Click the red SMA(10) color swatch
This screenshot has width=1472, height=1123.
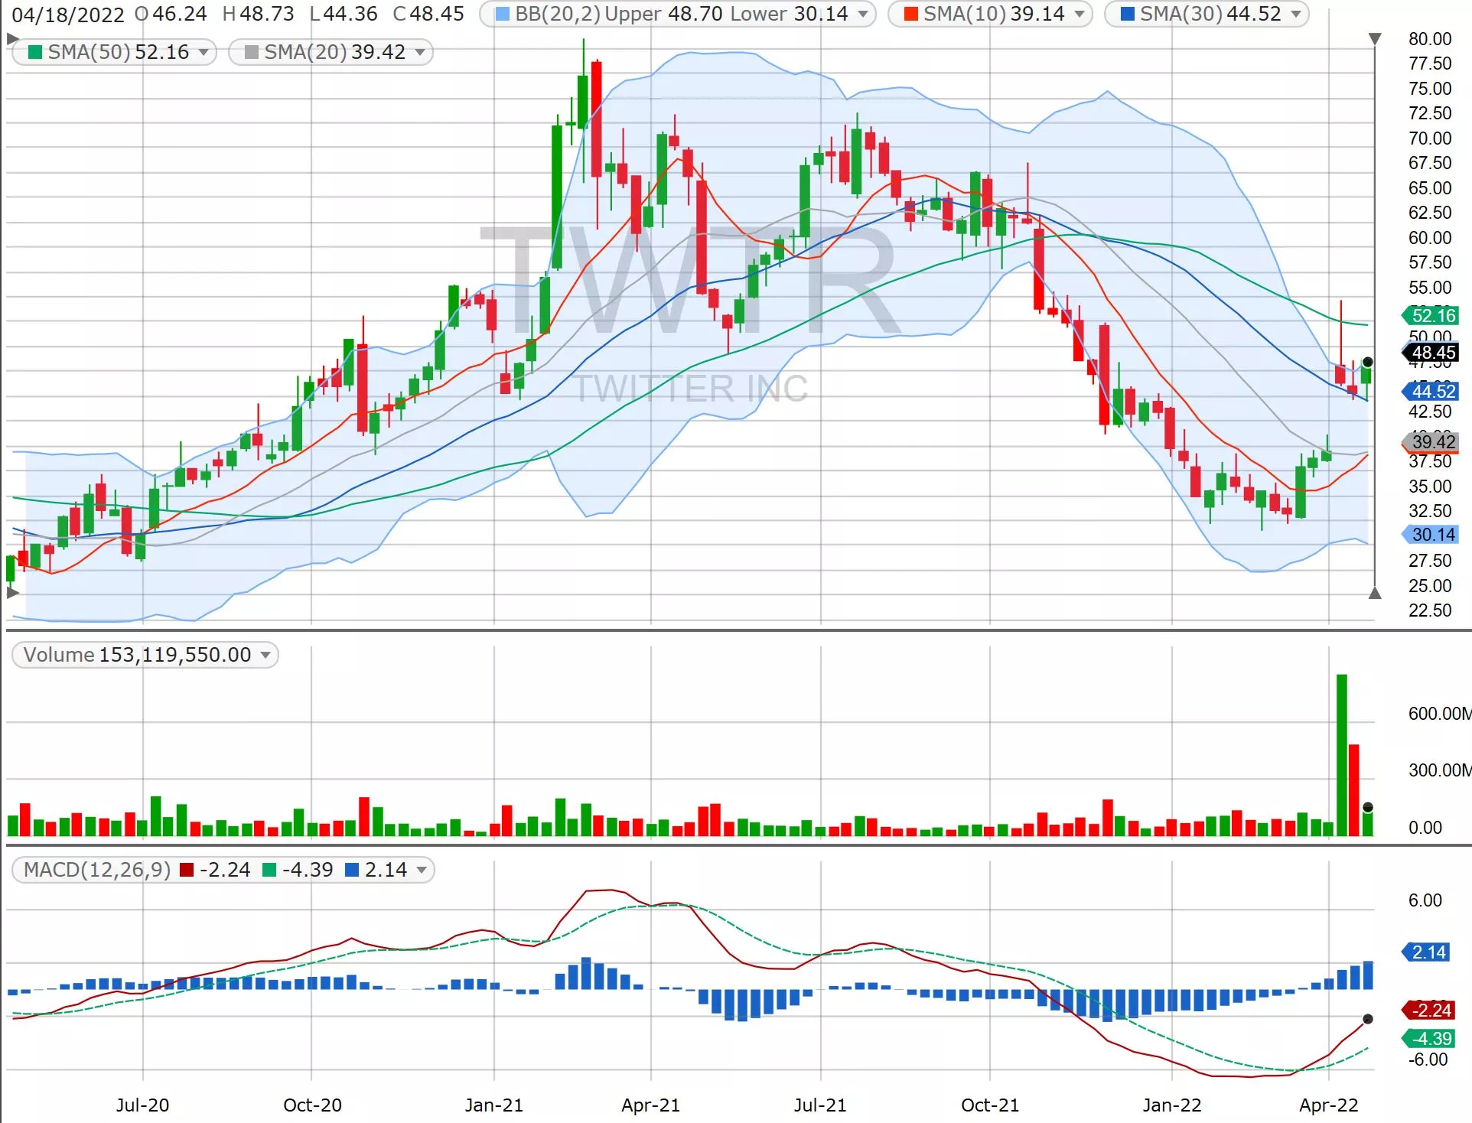911,14
